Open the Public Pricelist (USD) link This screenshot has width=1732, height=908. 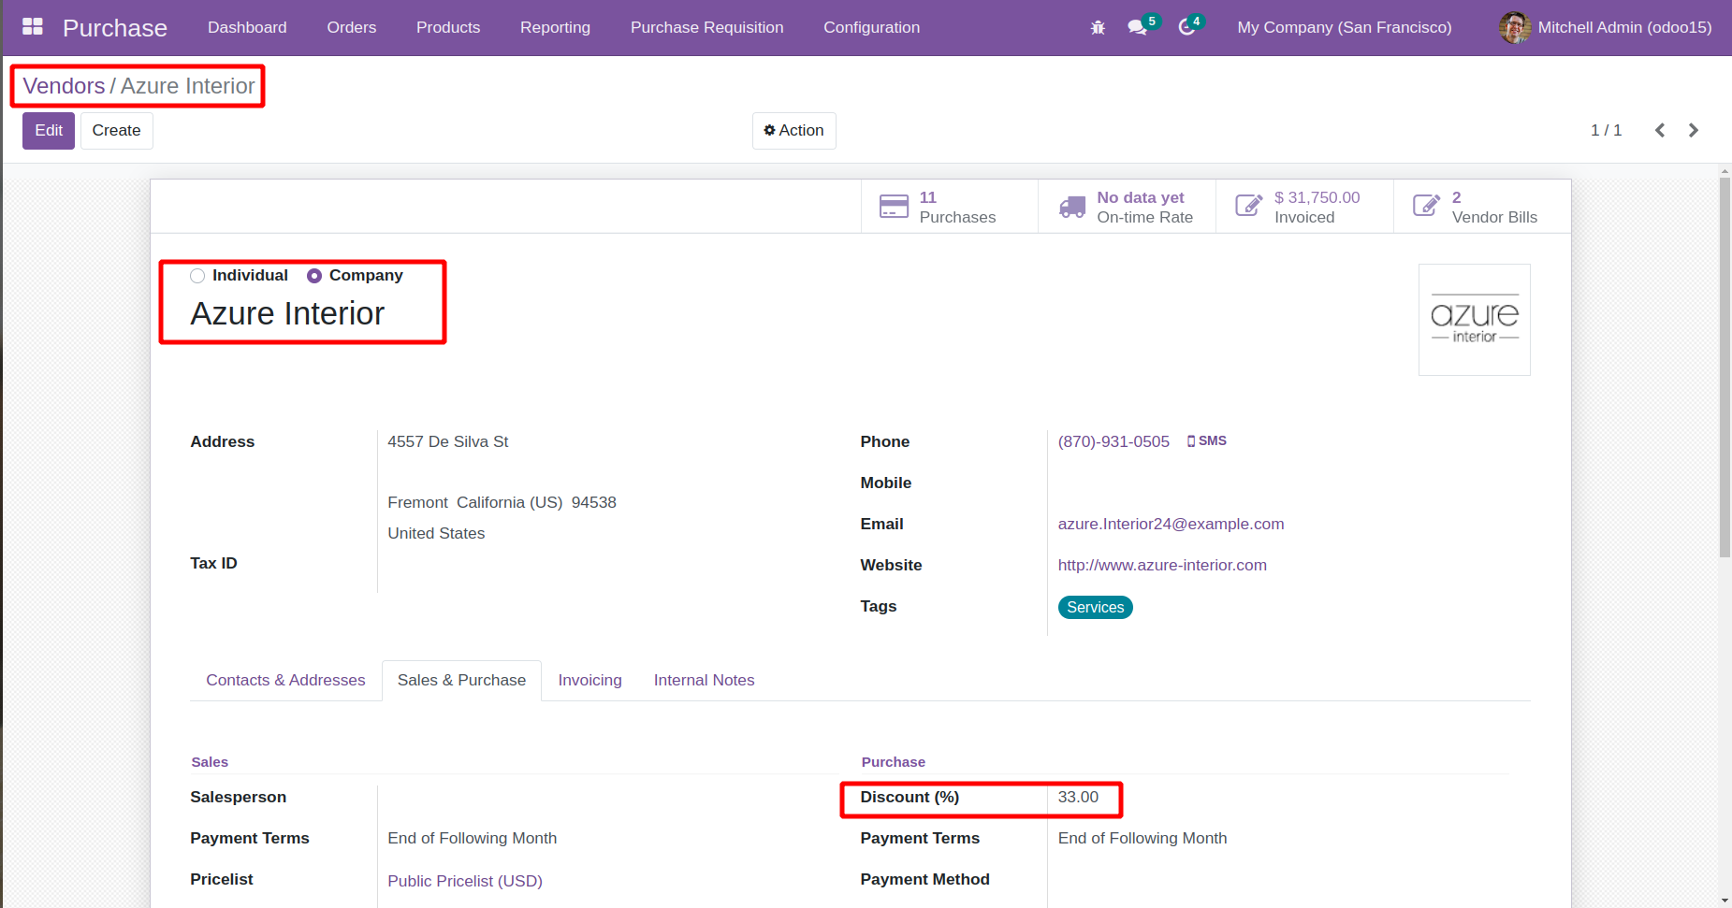[465, 881]
